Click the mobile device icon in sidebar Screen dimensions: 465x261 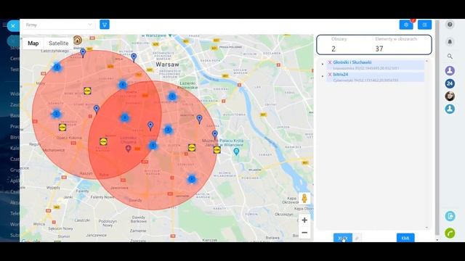pos(450,216)
